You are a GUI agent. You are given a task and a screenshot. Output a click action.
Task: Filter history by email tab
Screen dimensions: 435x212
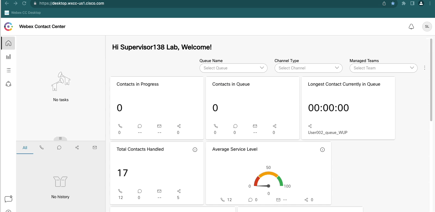click(x=95, y=147)
